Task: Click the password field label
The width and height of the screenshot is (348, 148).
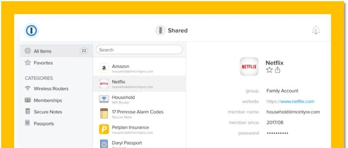Action: (249, 133)
